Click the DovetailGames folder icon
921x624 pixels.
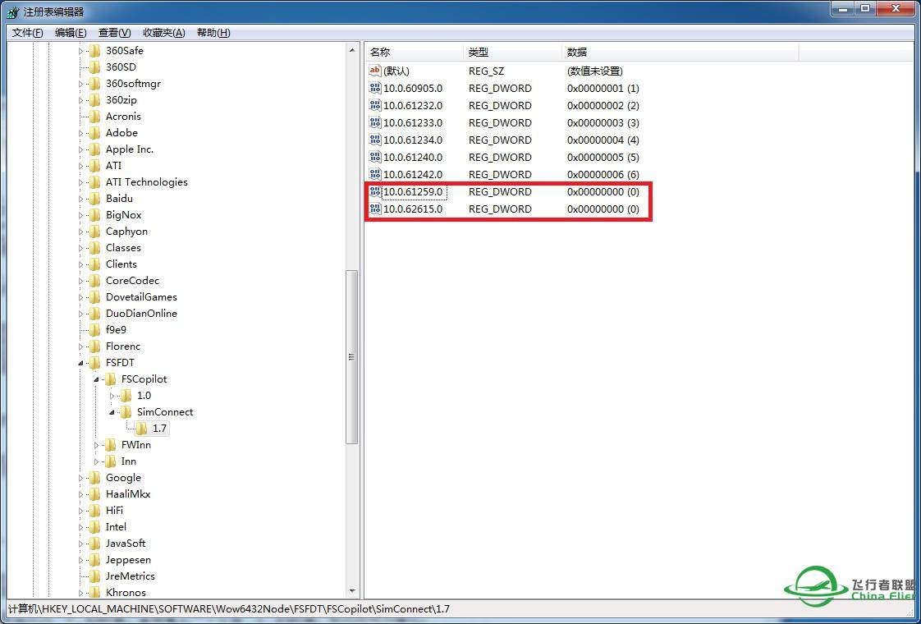[95, 297]
